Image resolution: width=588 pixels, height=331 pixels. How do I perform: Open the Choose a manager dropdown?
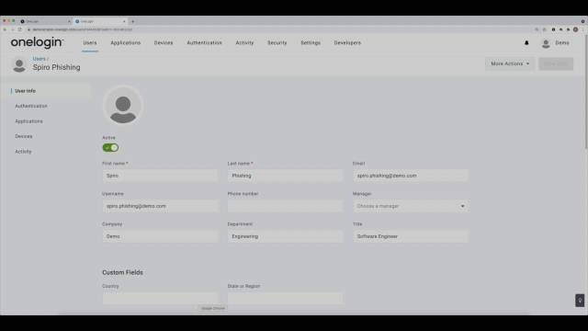pyautogui.click(x=411, y=206)
